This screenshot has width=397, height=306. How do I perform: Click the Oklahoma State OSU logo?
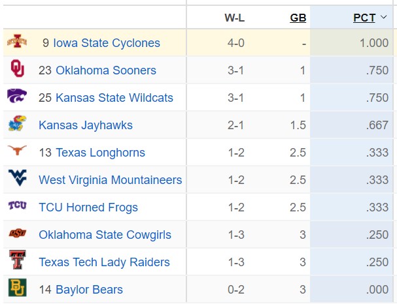18,233
